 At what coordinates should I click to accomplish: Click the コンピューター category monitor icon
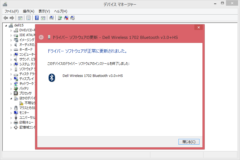(x=16, y=55)
